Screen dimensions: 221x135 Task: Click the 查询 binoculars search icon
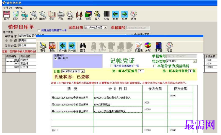click(x=83, y=47)
